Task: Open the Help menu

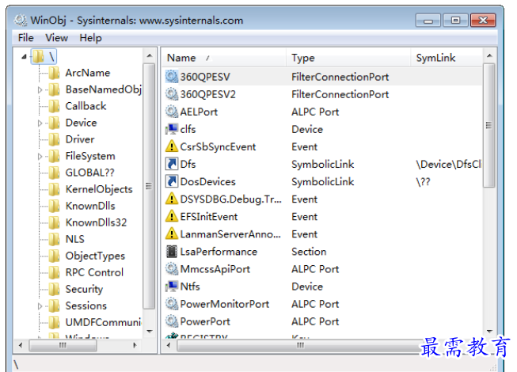Action: point(91,38)
